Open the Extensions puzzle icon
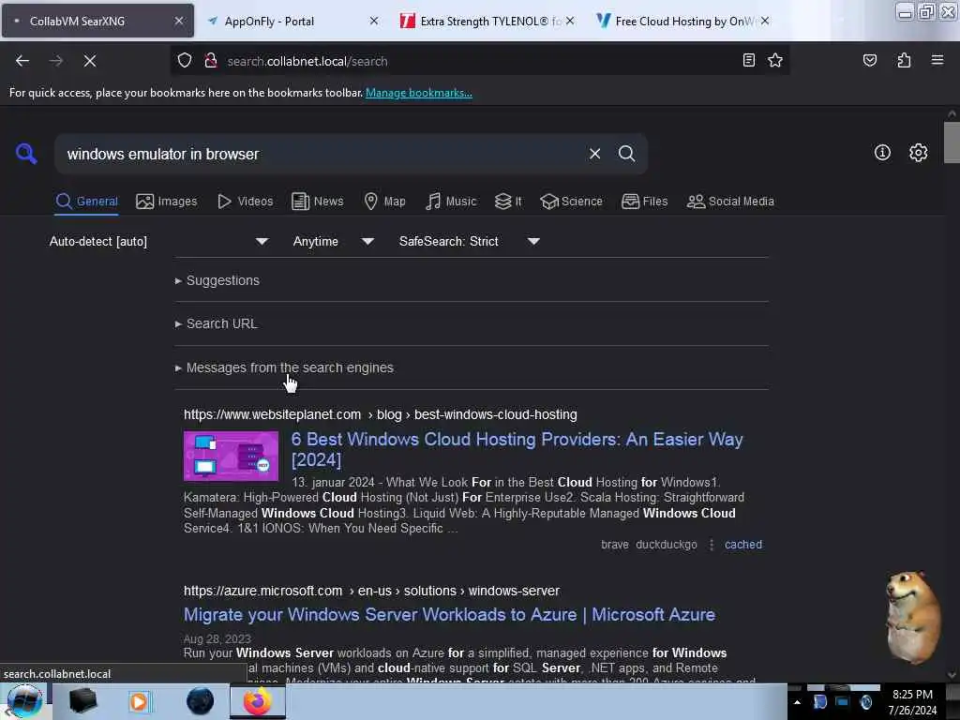 pos(904,60)
